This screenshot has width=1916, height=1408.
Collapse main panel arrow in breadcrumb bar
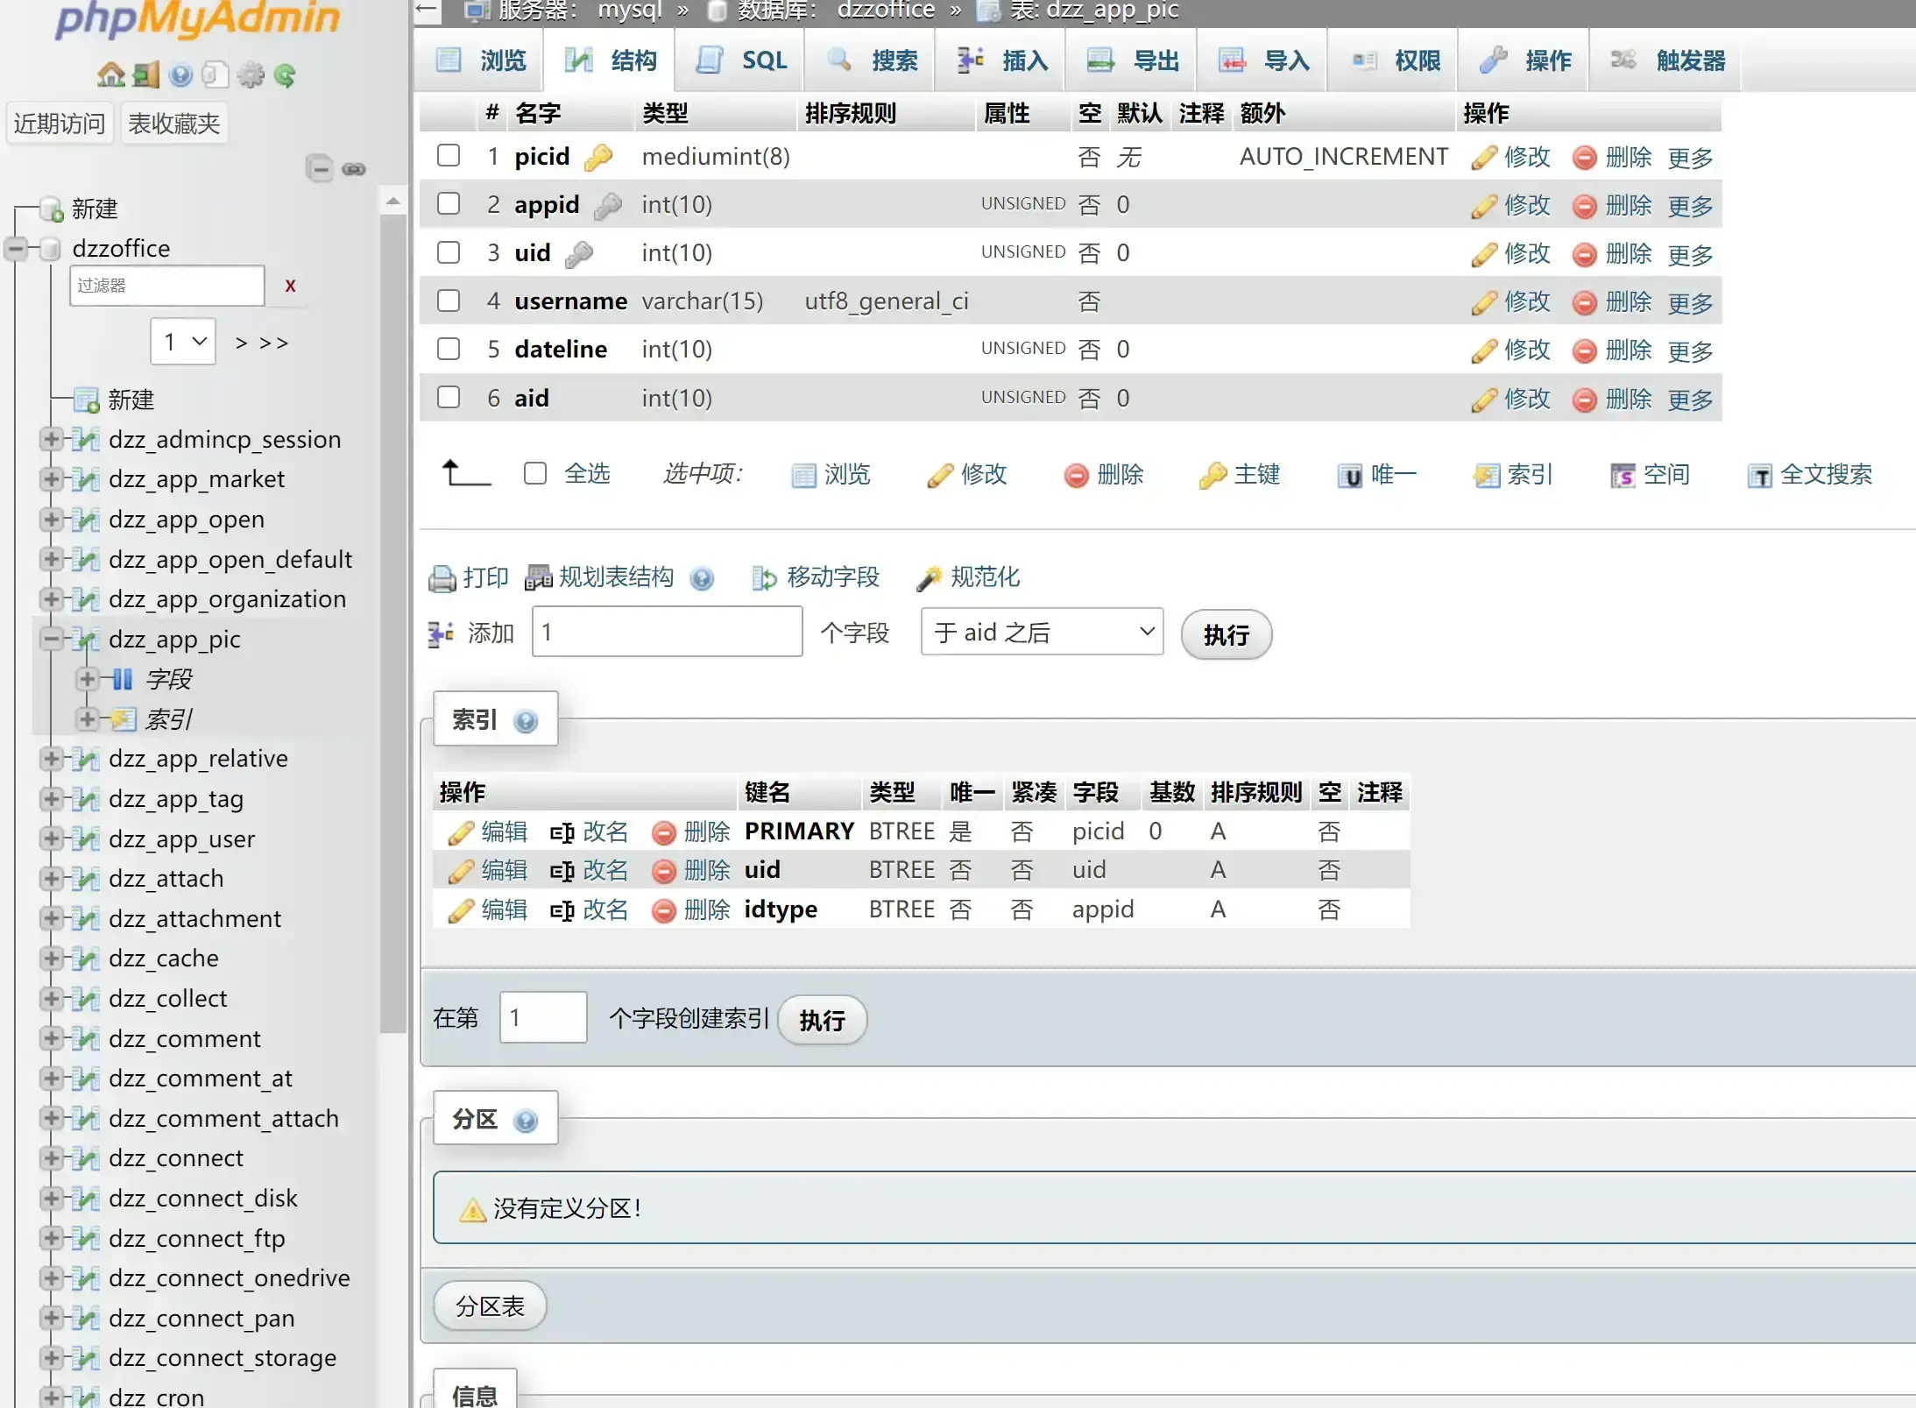427,10
